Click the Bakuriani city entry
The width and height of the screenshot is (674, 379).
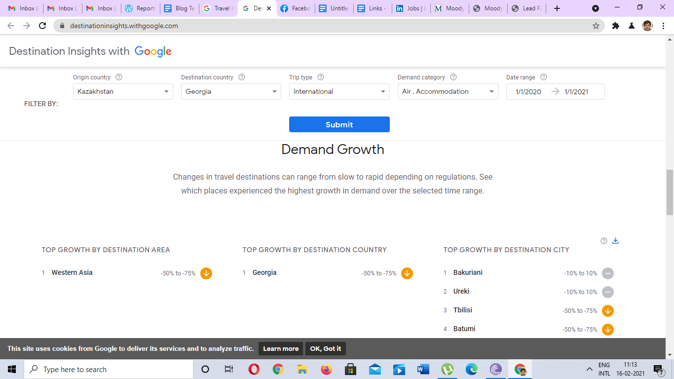coord(468,272)
